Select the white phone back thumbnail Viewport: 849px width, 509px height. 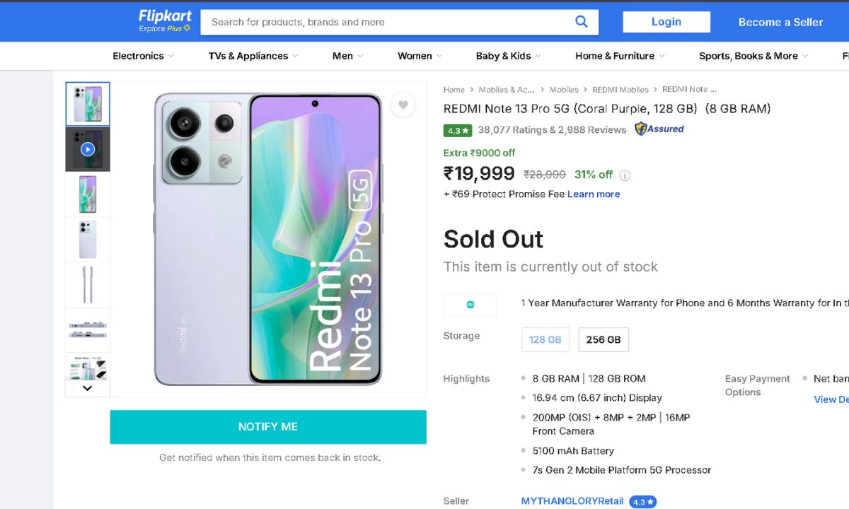click(88, 239)
